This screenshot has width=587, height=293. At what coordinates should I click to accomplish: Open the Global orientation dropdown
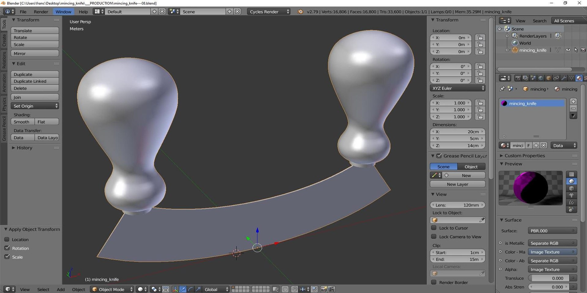click(x=216, y=289)
